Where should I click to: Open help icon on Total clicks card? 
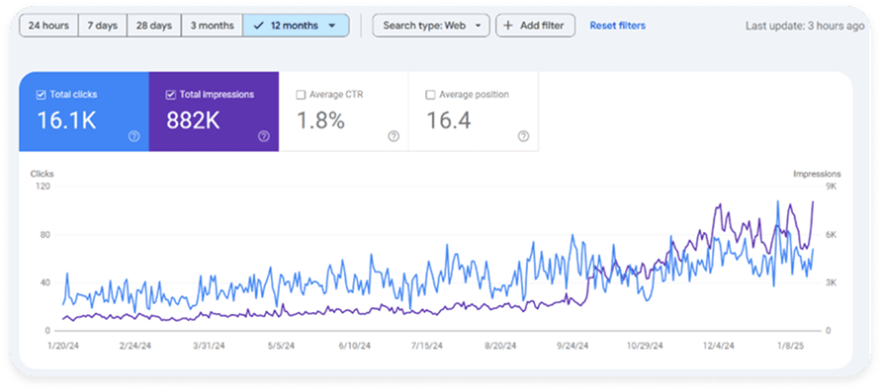133,136
